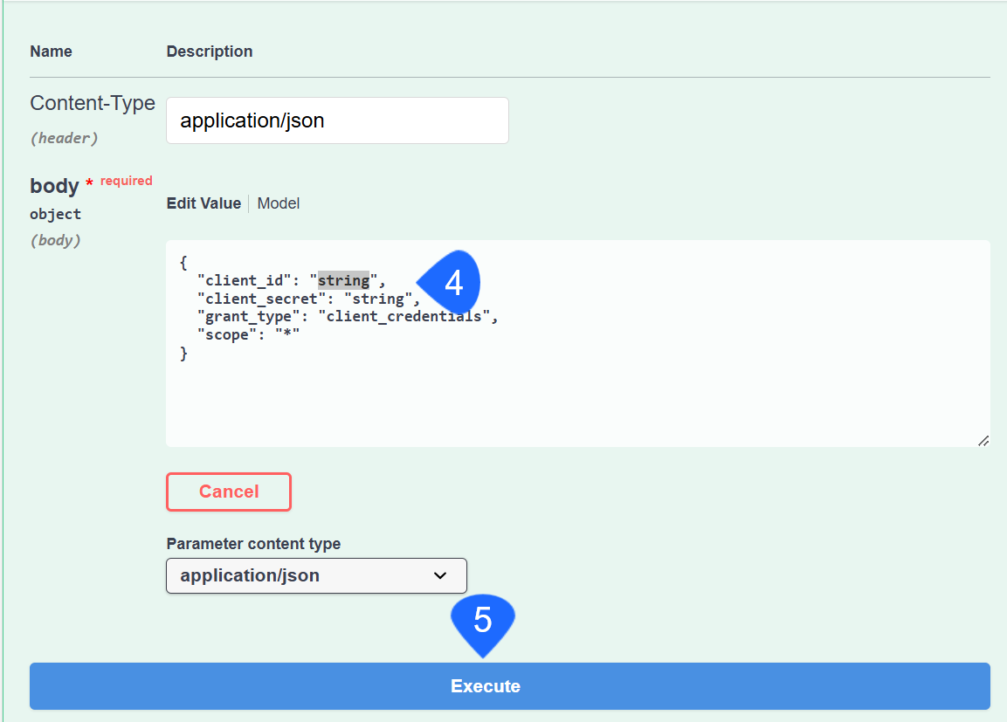The width and height of the screenshot is (1007, 722).
Task: Click the Name column header
Action: tap(51, 52)
